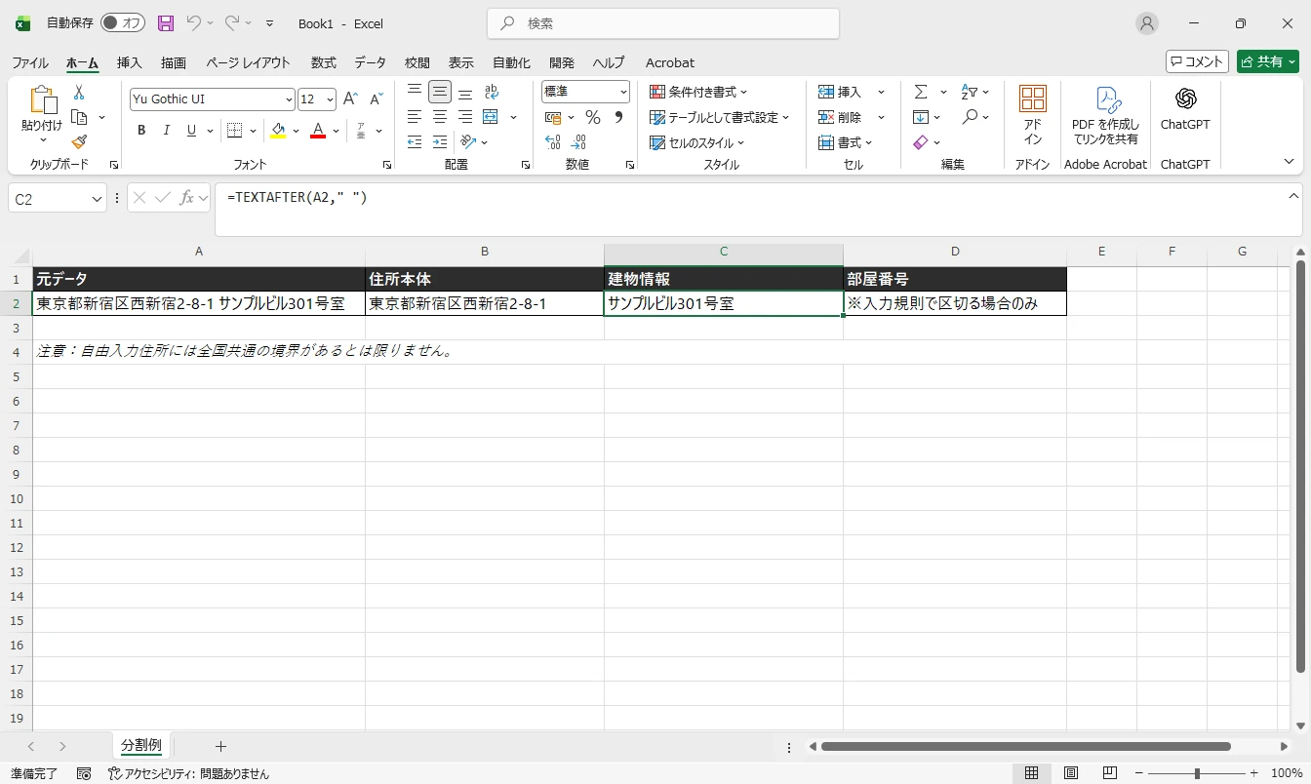The height and width of the screenshot is (784, 1311).
Task: Apply percent style formatting
Action: 592,117
